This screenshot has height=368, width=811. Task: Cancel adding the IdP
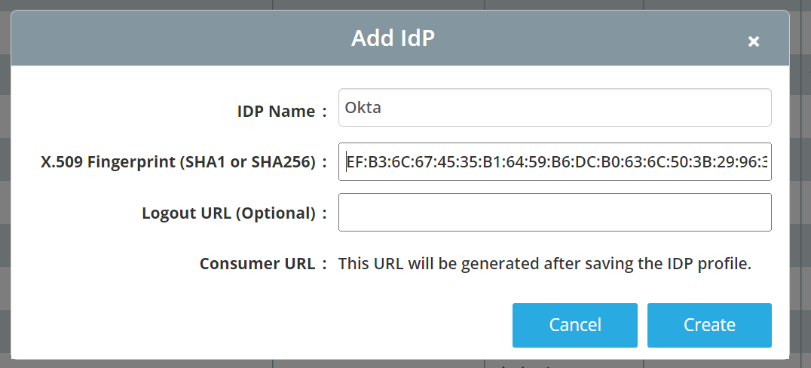(574, 325)
